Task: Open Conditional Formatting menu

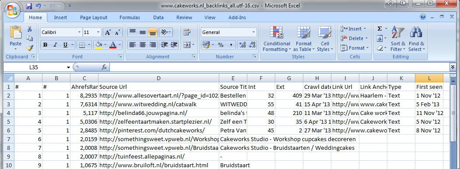Action: (276, 39)
